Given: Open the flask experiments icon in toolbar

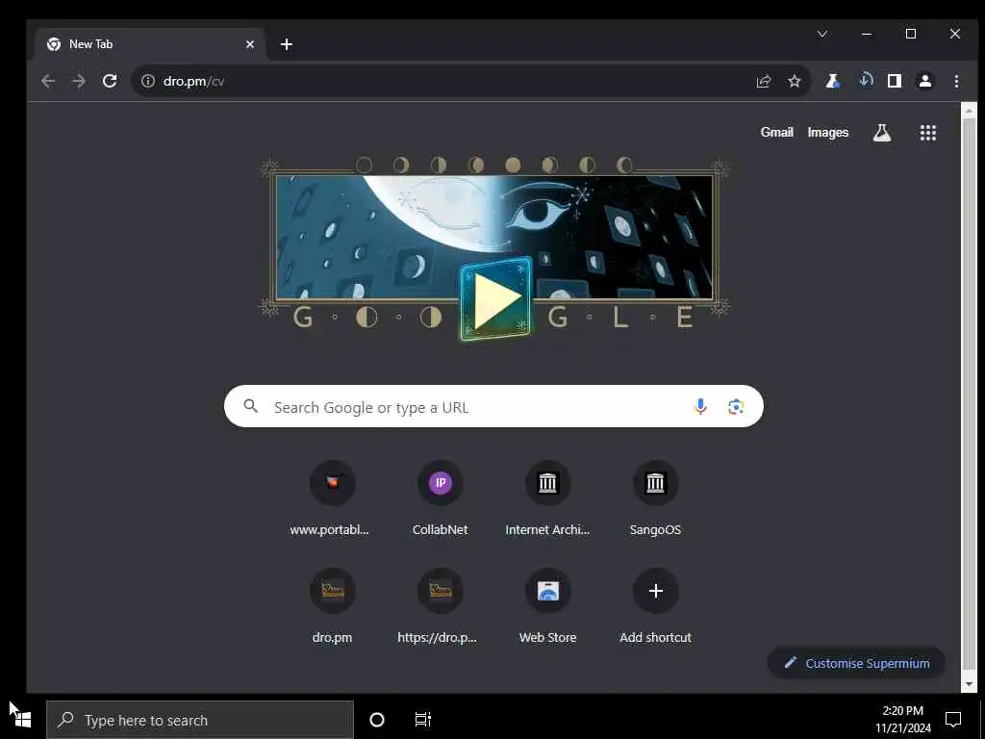Looking at the screenshot, I should [x=833, y=81].
